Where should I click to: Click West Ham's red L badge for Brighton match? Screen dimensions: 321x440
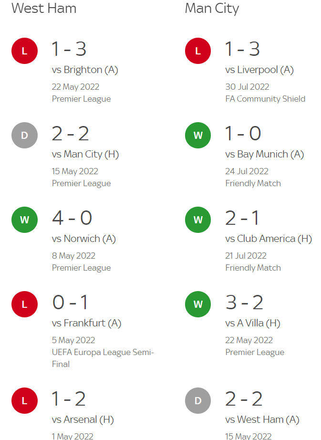point(24,51)
